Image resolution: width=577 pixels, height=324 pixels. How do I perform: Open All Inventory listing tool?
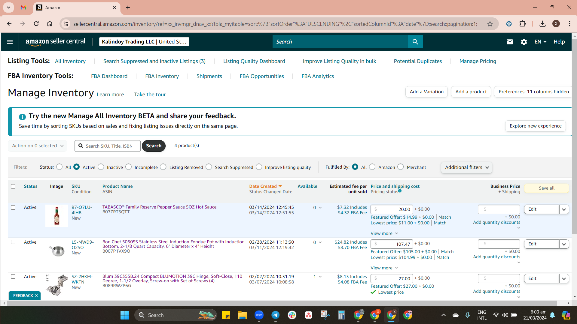70,61
